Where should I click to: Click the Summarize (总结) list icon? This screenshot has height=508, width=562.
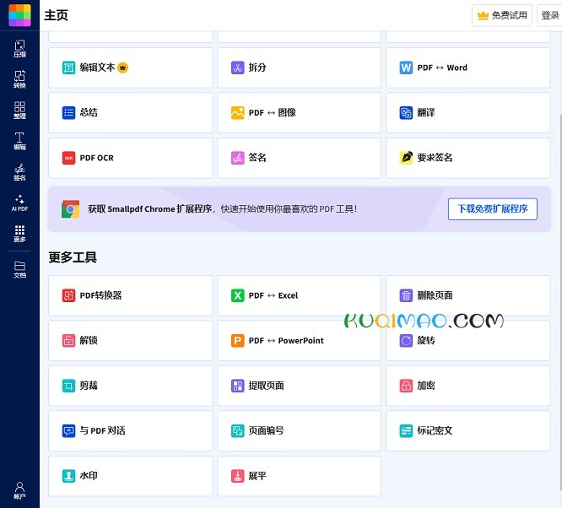pyautogui.click(x=68, y=112)
